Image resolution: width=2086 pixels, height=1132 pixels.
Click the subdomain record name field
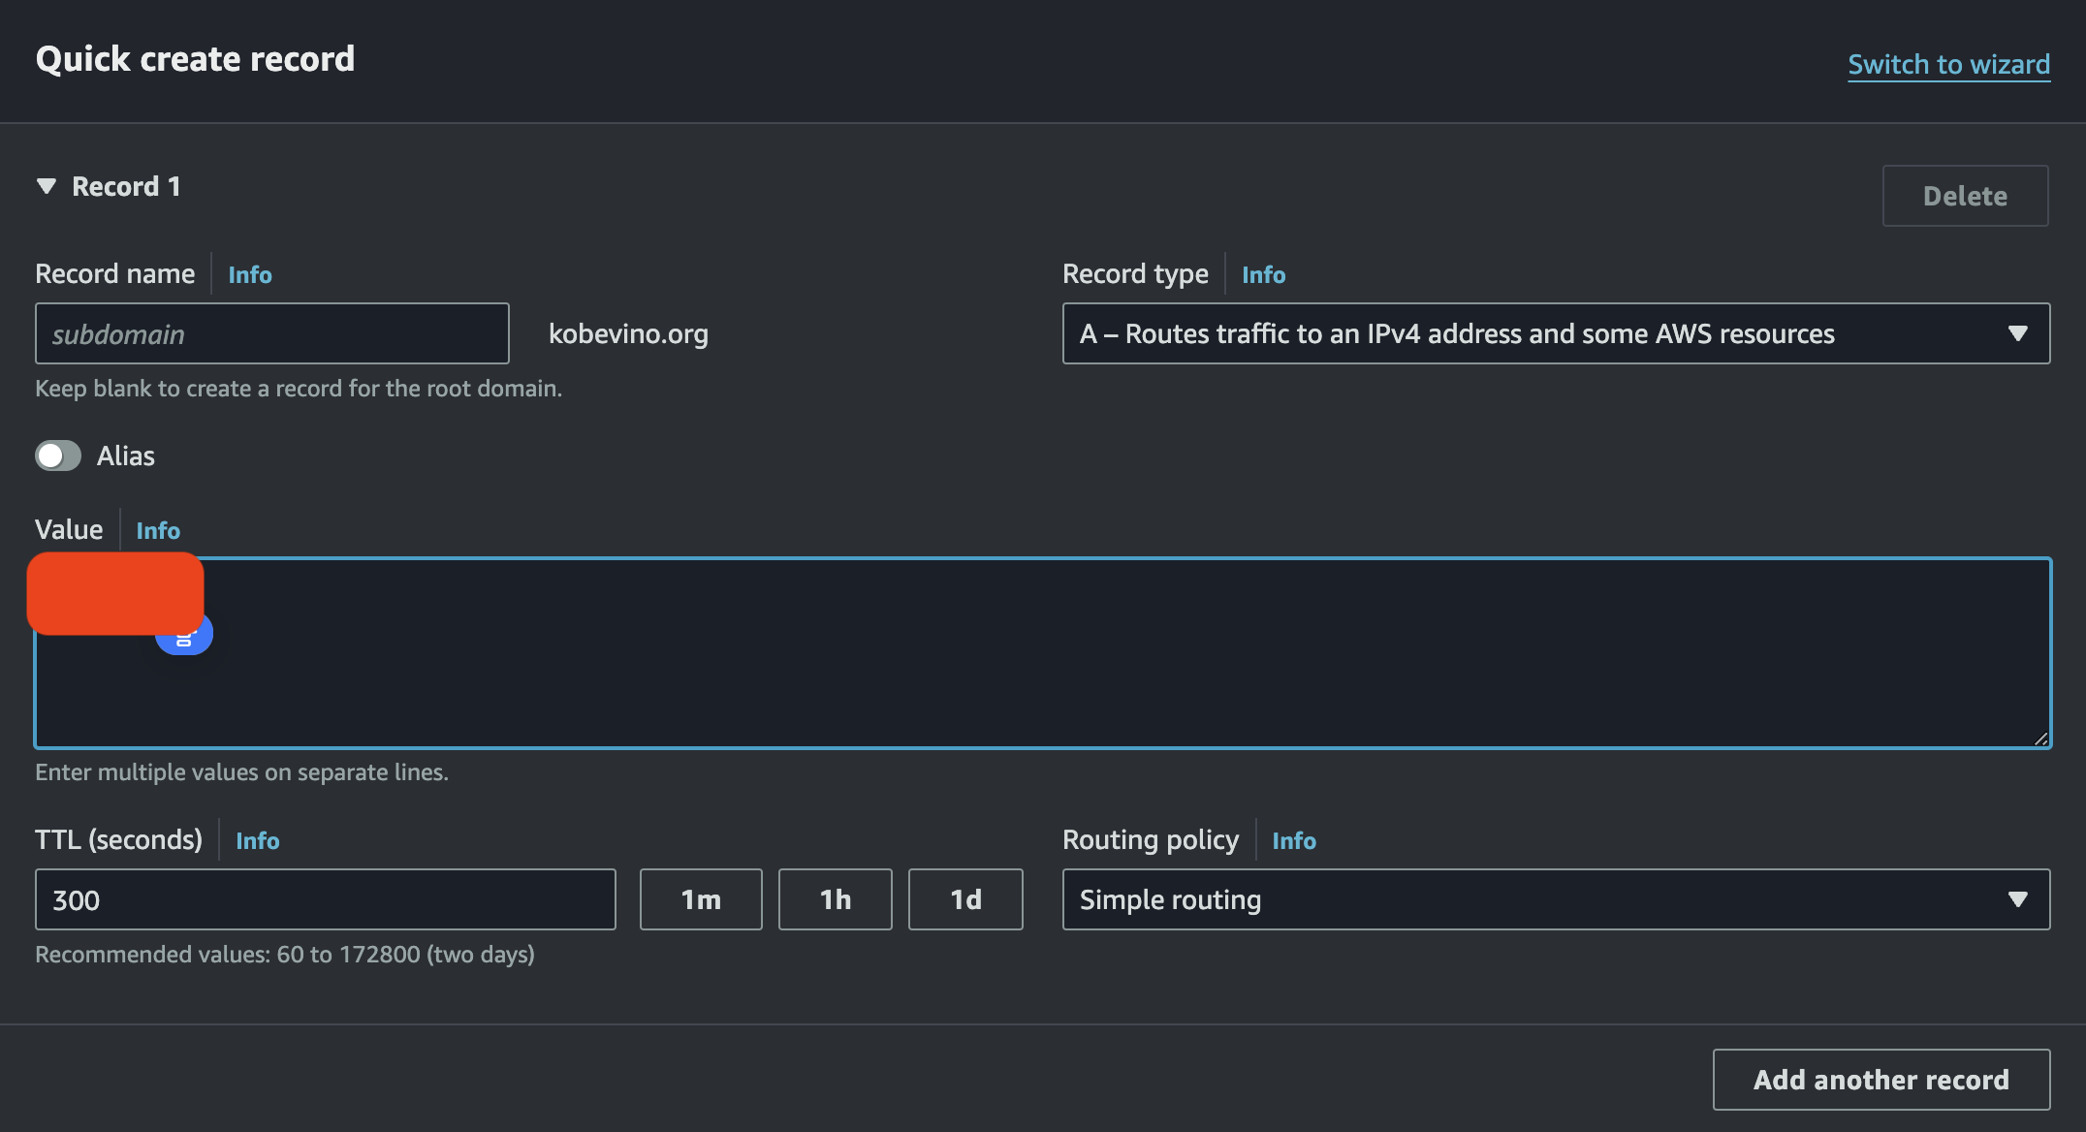point(271,333)
